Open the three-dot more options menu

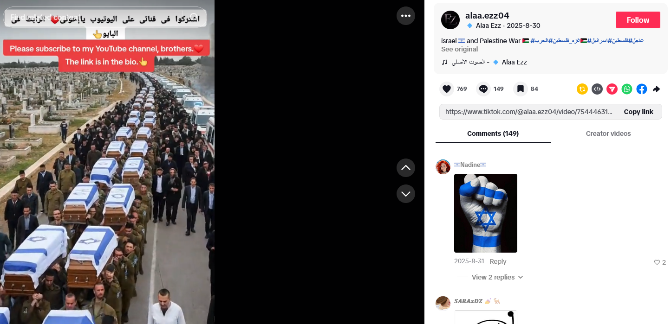(406, 16)
